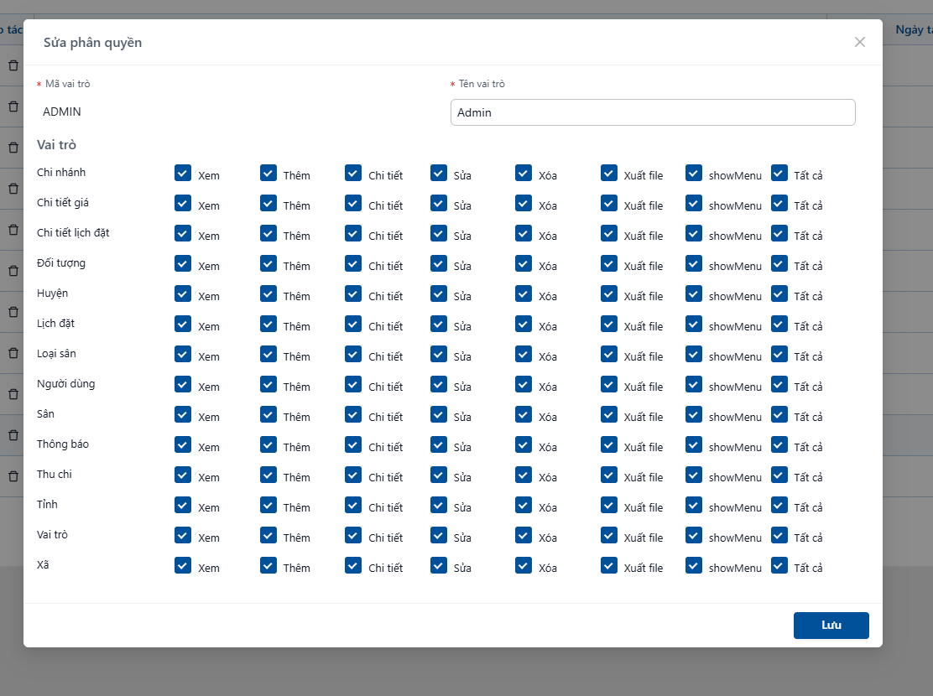This screenshot has width=933, height=696.
Task: Uncheck Xóa for Huyện
Action: (x=523, y=293)
